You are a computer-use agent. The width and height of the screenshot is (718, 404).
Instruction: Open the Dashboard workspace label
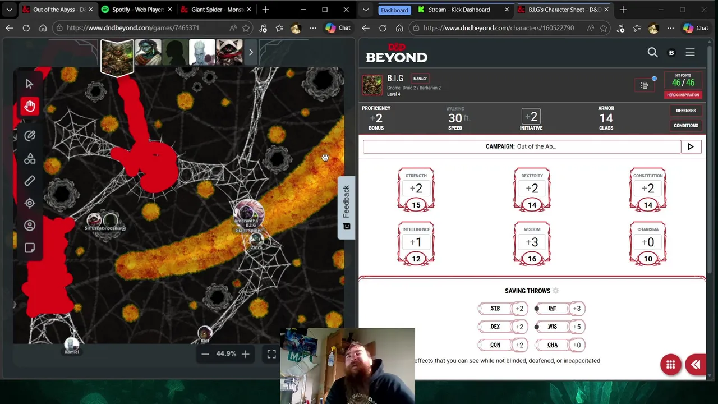[394, 10]
